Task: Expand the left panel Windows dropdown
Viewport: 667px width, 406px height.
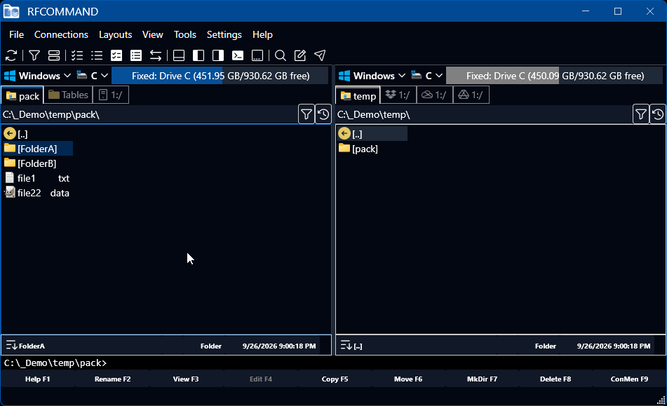Action: click(x=37, y=76)
